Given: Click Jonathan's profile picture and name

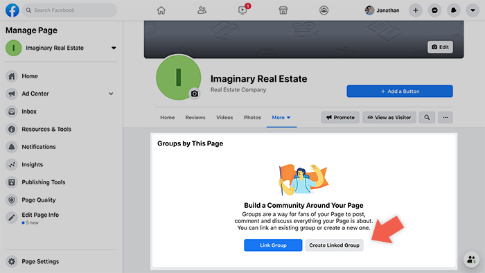Looking at the screenshot, I should [x=382, y=10].
